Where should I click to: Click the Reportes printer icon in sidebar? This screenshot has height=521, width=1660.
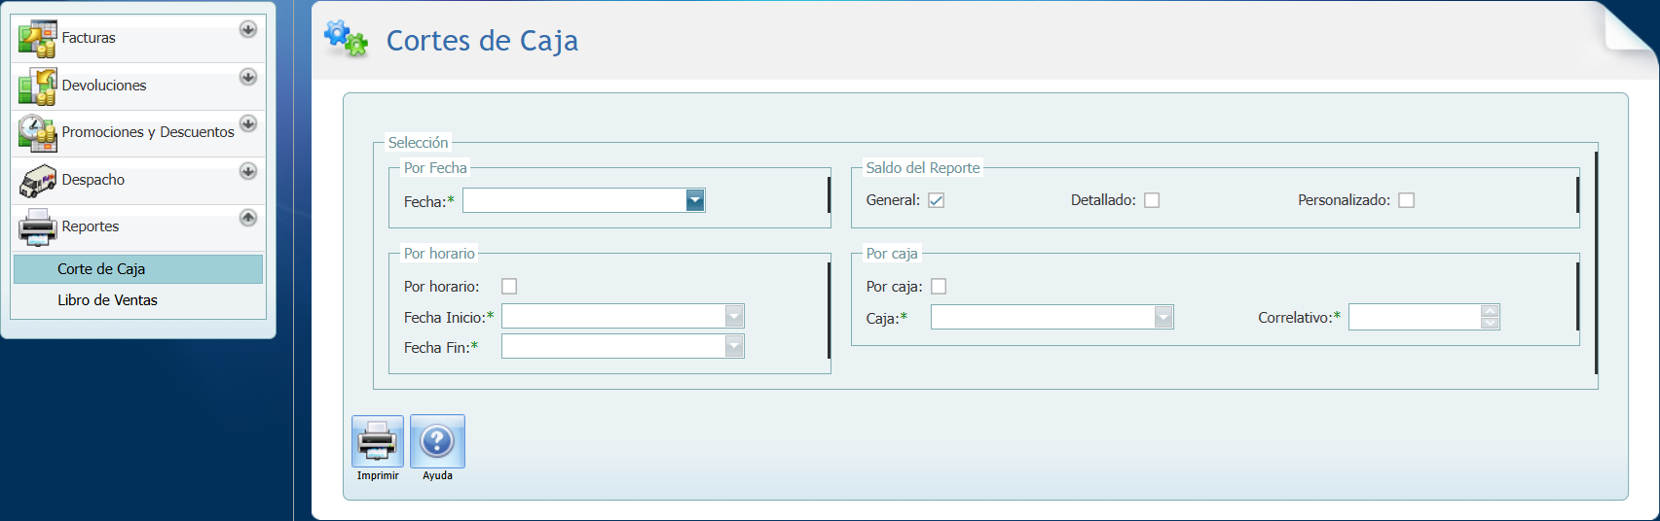tap(37, 227)
